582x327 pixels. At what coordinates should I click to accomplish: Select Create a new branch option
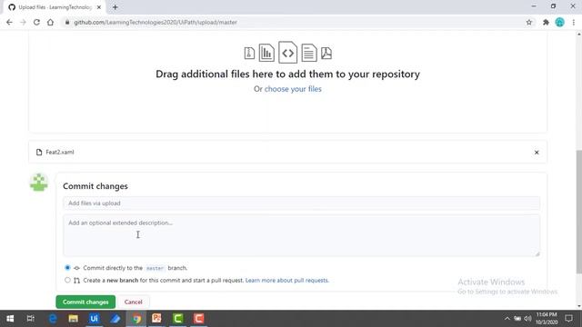(67, 280)
